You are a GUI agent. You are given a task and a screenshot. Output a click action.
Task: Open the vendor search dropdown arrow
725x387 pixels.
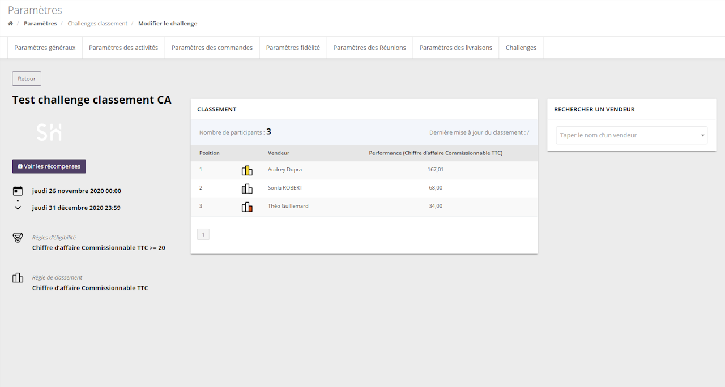coord(702,136)
